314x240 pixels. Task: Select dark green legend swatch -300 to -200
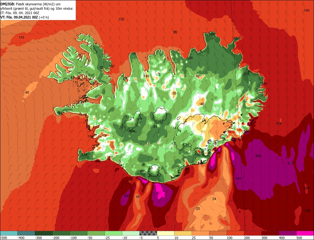pyautogui.click(x=43, y=233)
